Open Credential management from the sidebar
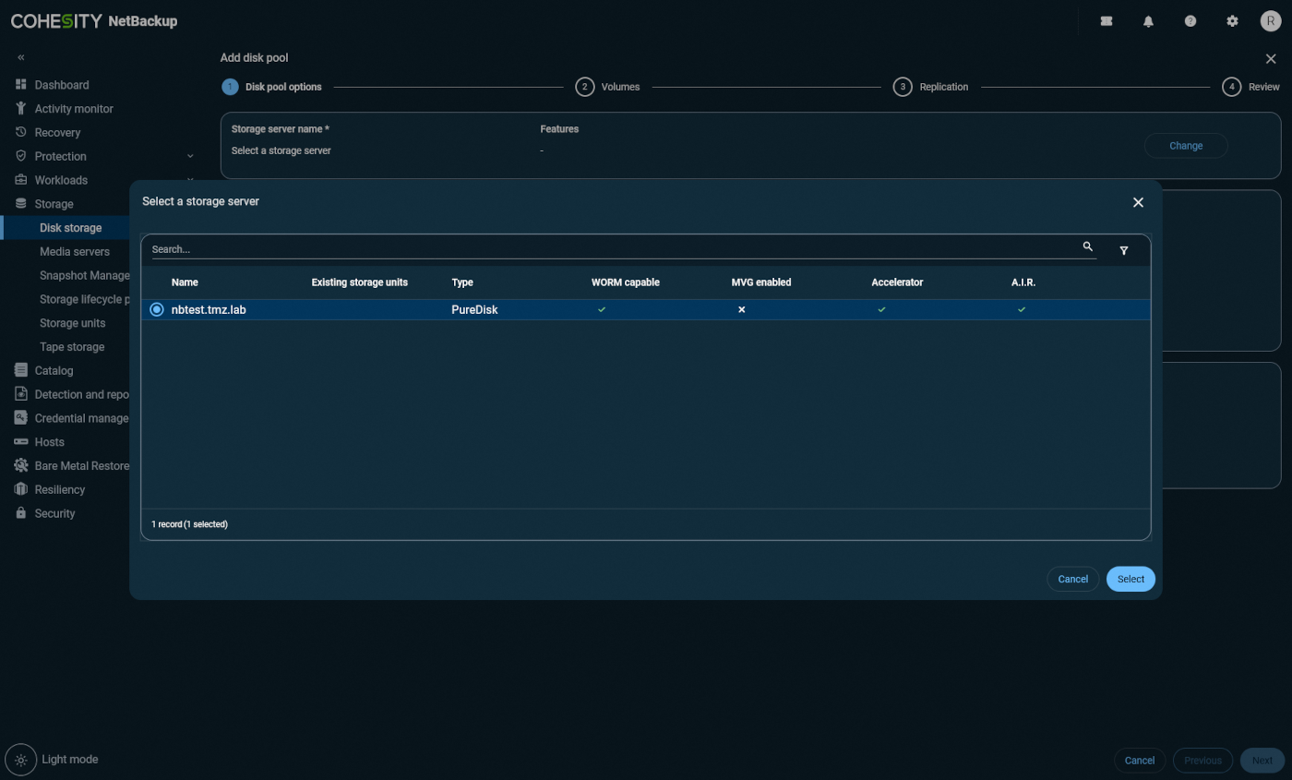The image size is (1292, 780). pos(79,417)
